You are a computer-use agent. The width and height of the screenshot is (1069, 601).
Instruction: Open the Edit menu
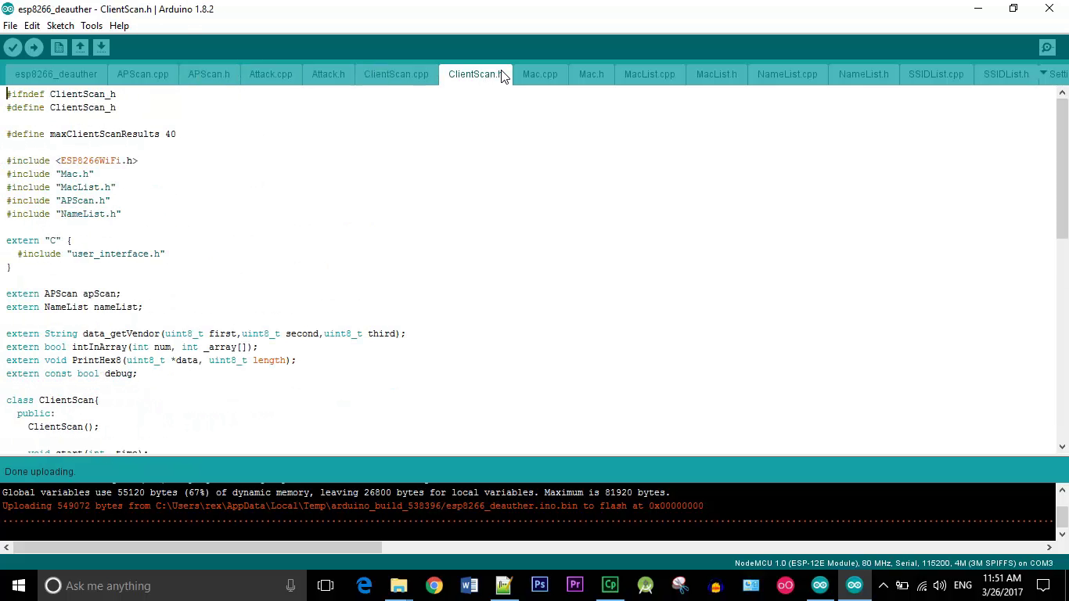(32, 26)
